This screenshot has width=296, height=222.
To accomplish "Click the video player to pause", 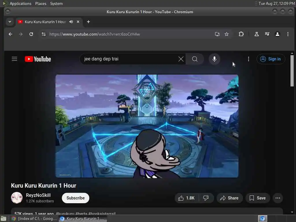I will (x=147, y=126).
